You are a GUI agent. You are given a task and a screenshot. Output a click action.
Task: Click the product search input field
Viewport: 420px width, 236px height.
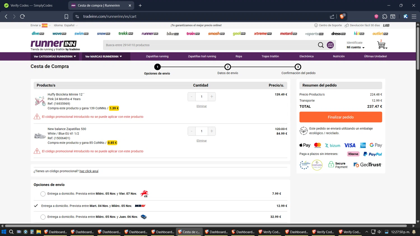click(x=210, y=45)
